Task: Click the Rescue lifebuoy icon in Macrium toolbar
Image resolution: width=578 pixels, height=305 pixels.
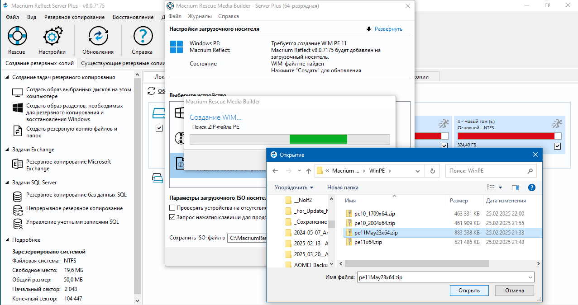Action: [17, 36]
